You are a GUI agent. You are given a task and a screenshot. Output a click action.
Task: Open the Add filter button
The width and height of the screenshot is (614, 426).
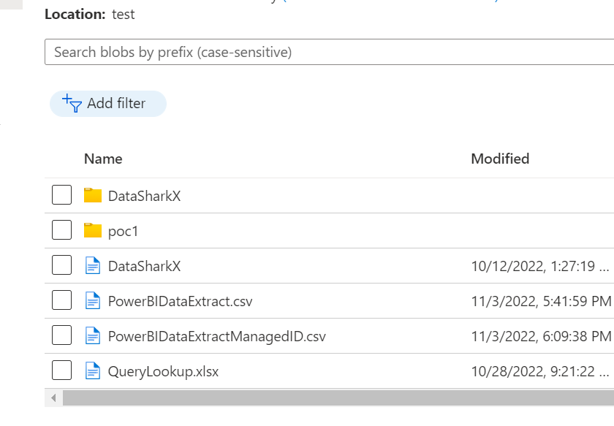click(x=108, y=104)
